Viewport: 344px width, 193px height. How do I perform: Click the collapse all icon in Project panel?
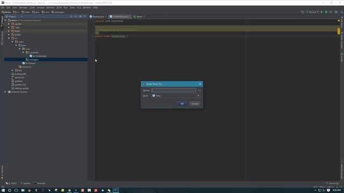coord(75,17)
